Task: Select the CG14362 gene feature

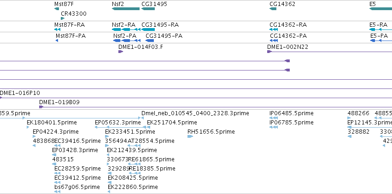Action: point(273,9)
